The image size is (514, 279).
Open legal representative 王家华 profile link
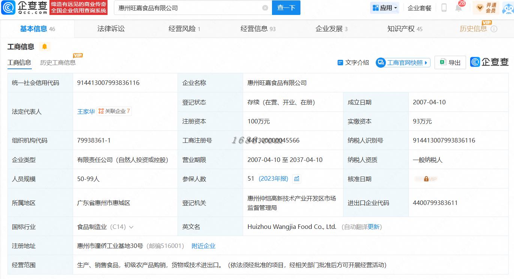[x=86, y=111]
